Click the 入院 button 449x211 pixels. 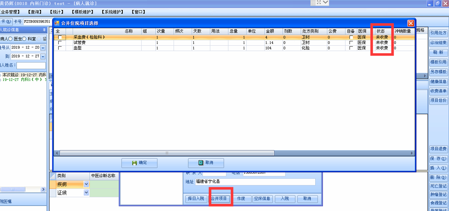(285, 199)
